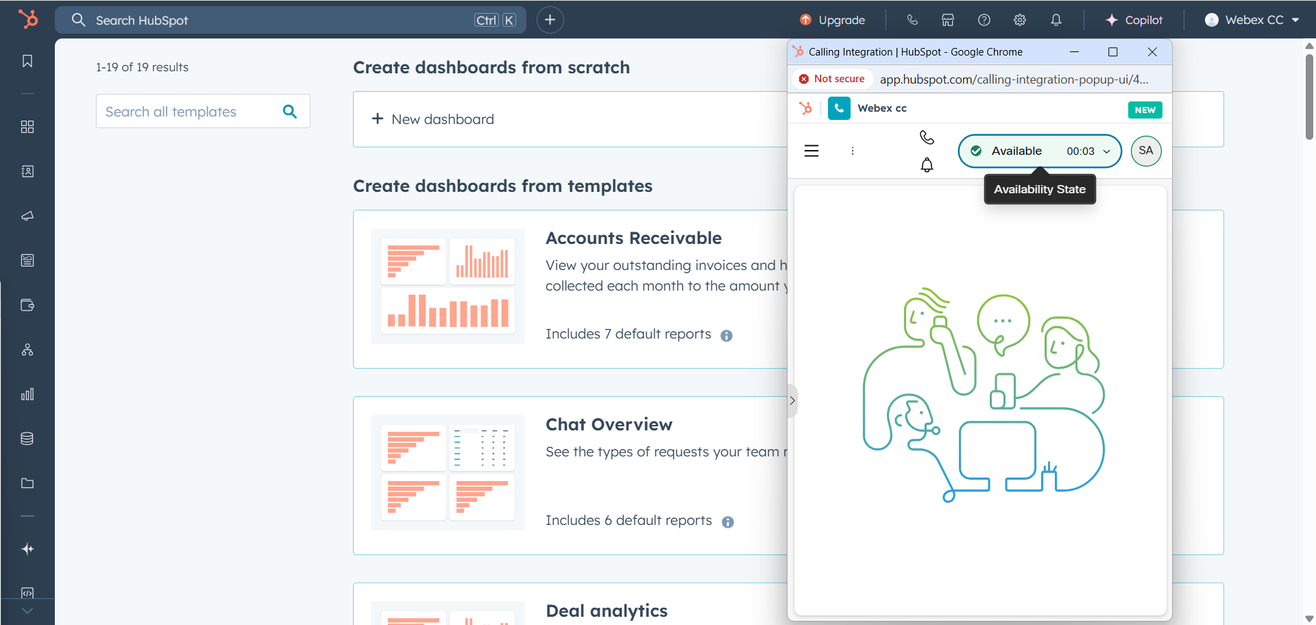Click the HubSpot sprocket logo
1316x625 pixels.
[x=28, y=19]
